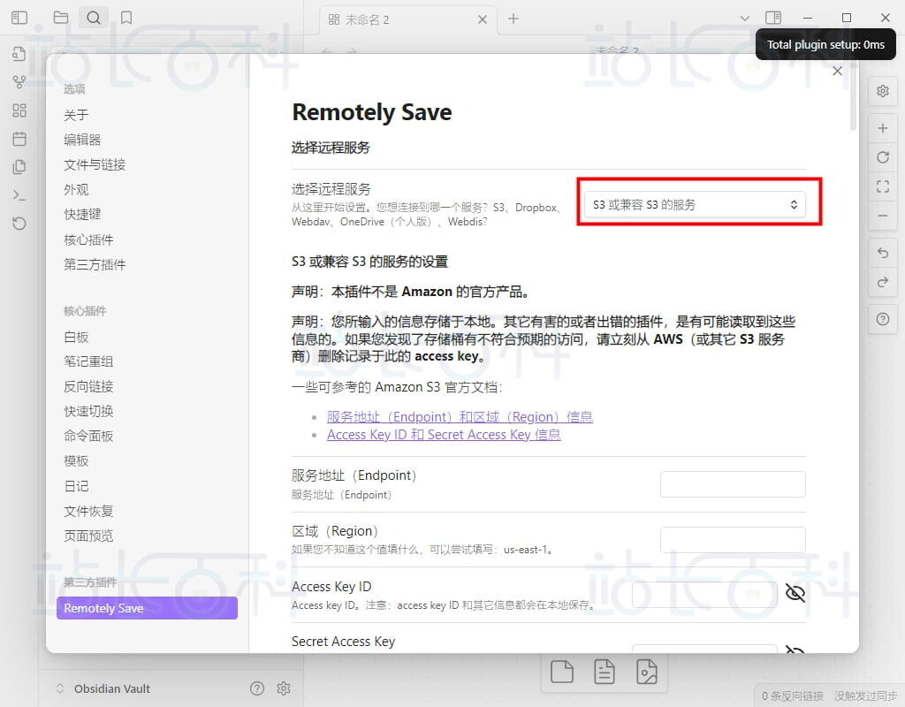Open templates icon in ribbon
905x707 pixels.
tap(19, 167)
